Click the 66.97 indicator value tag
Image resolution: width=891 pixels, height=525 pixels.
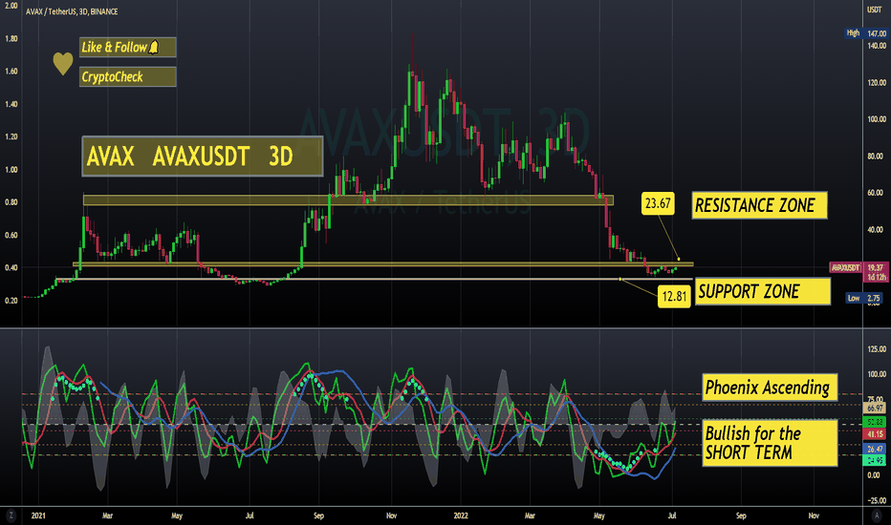tap(875, 409)
